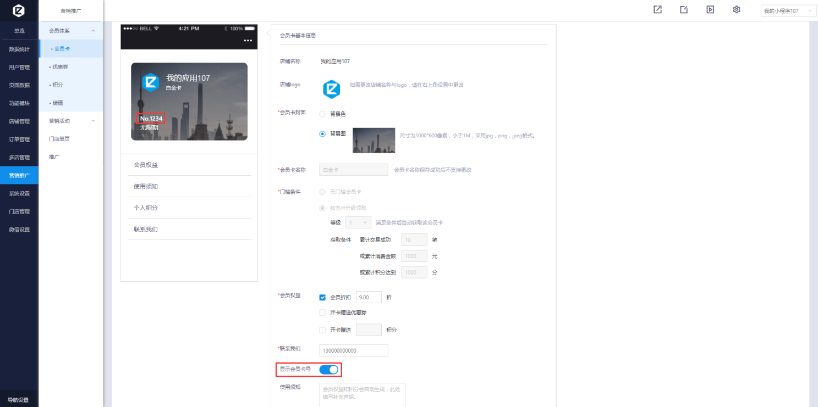Viewport: 818px width, 407px height.
Task: Click the app logo at top of sidebar
Action: (x=19, y=10)
